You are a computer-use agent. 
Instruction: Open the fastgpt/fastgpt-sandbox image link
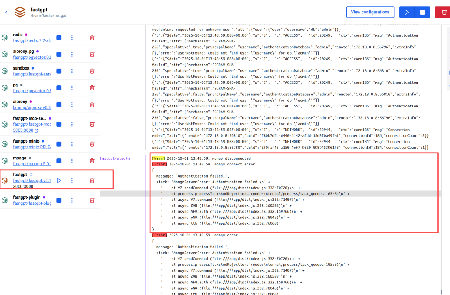pyautogui.click(x=32, y=74)
